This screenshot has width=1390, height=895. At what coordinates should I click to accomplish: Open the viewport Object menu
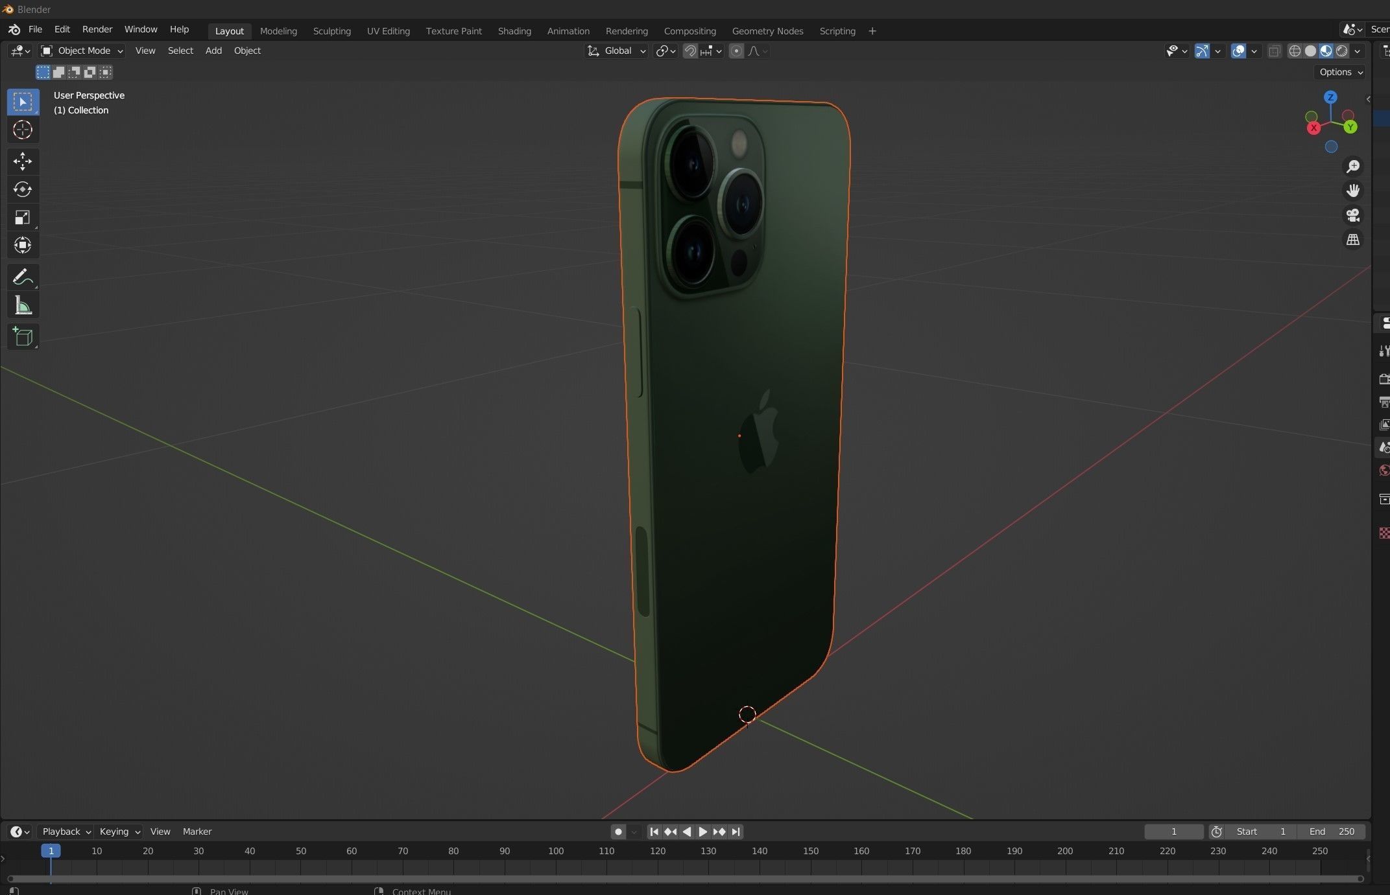247,51
